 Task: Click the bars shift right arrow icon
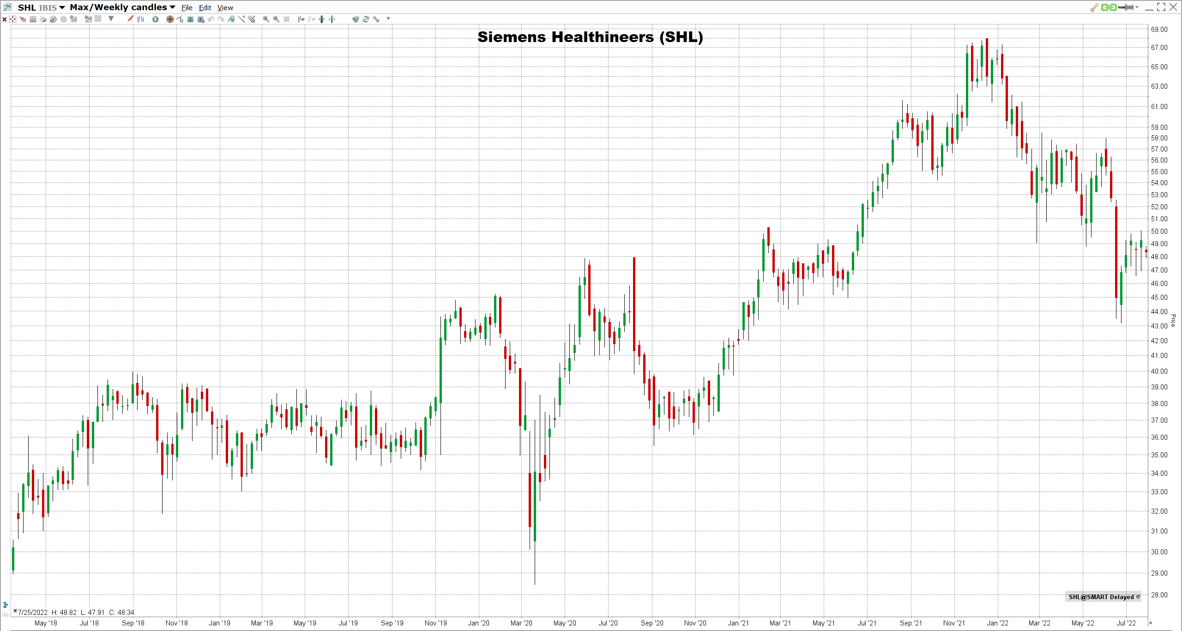point(301,19)
